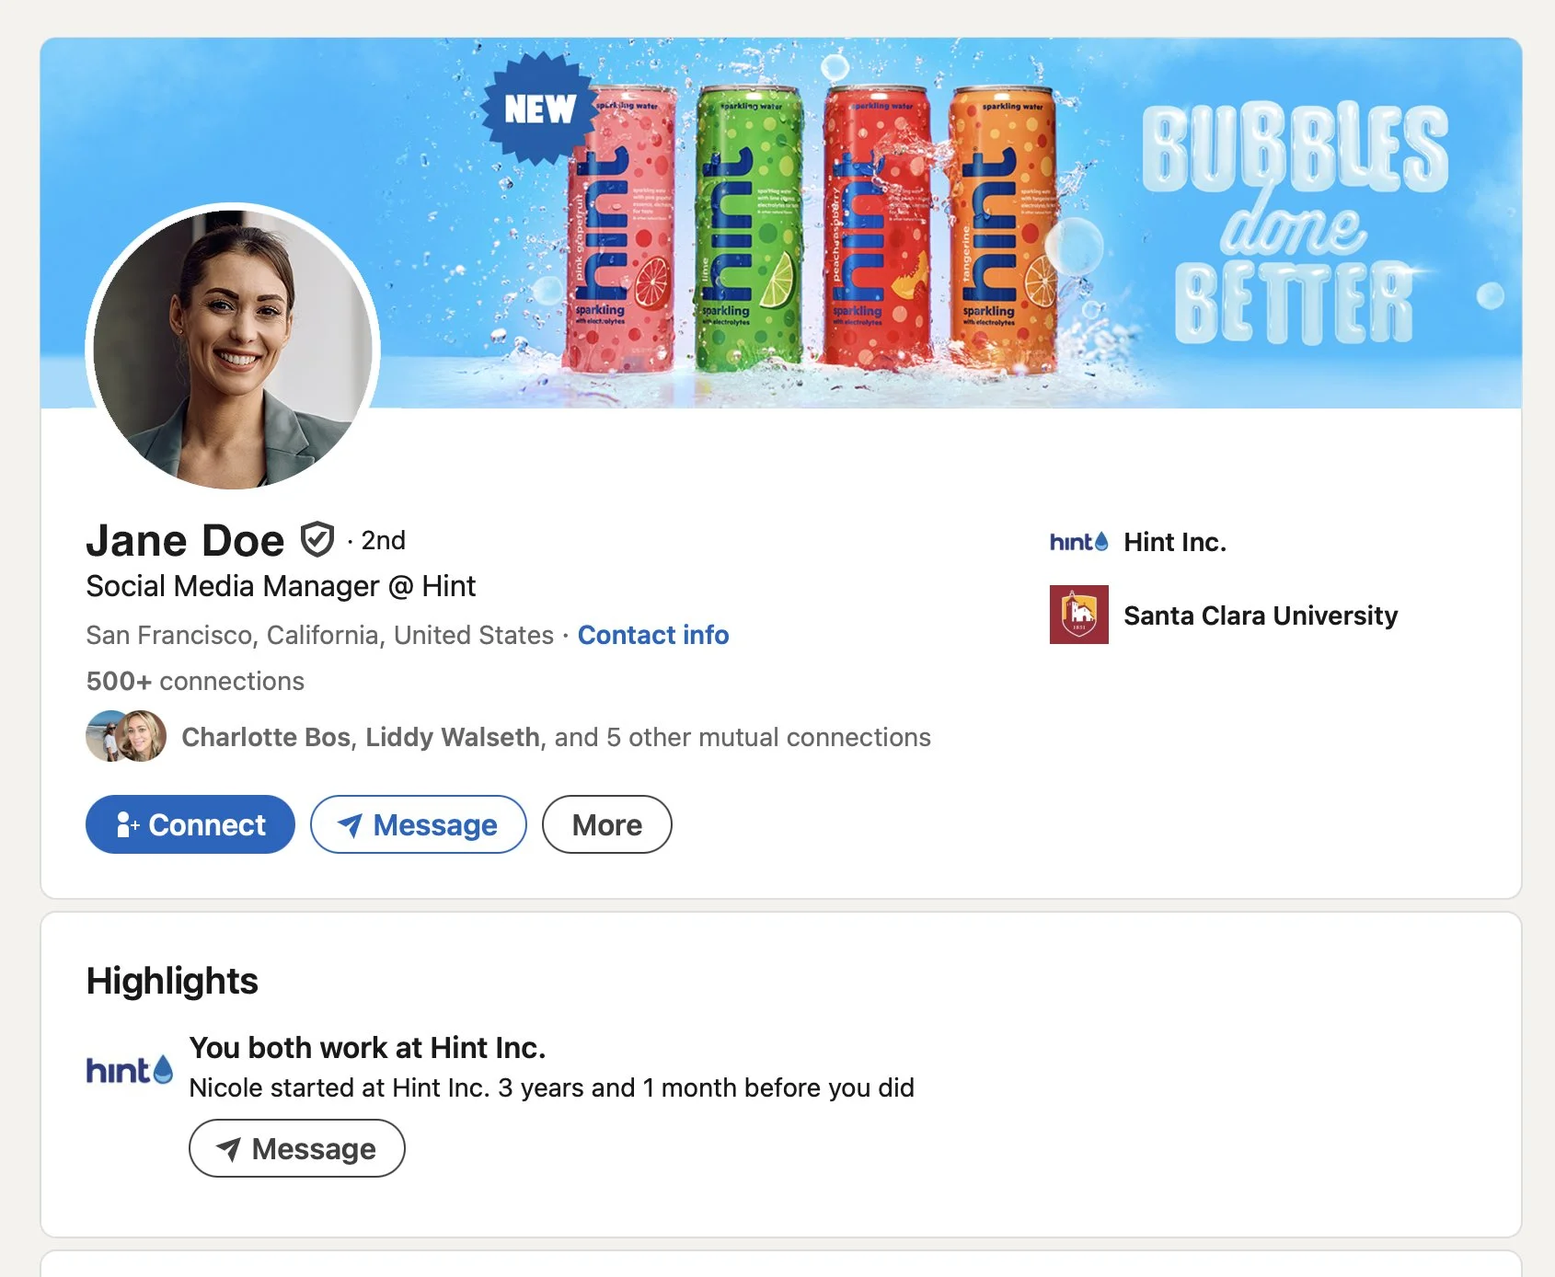Click the Santa Clara University crest icon
This screenshot has height=1277, width=1555.
[x=1079, y=615]
